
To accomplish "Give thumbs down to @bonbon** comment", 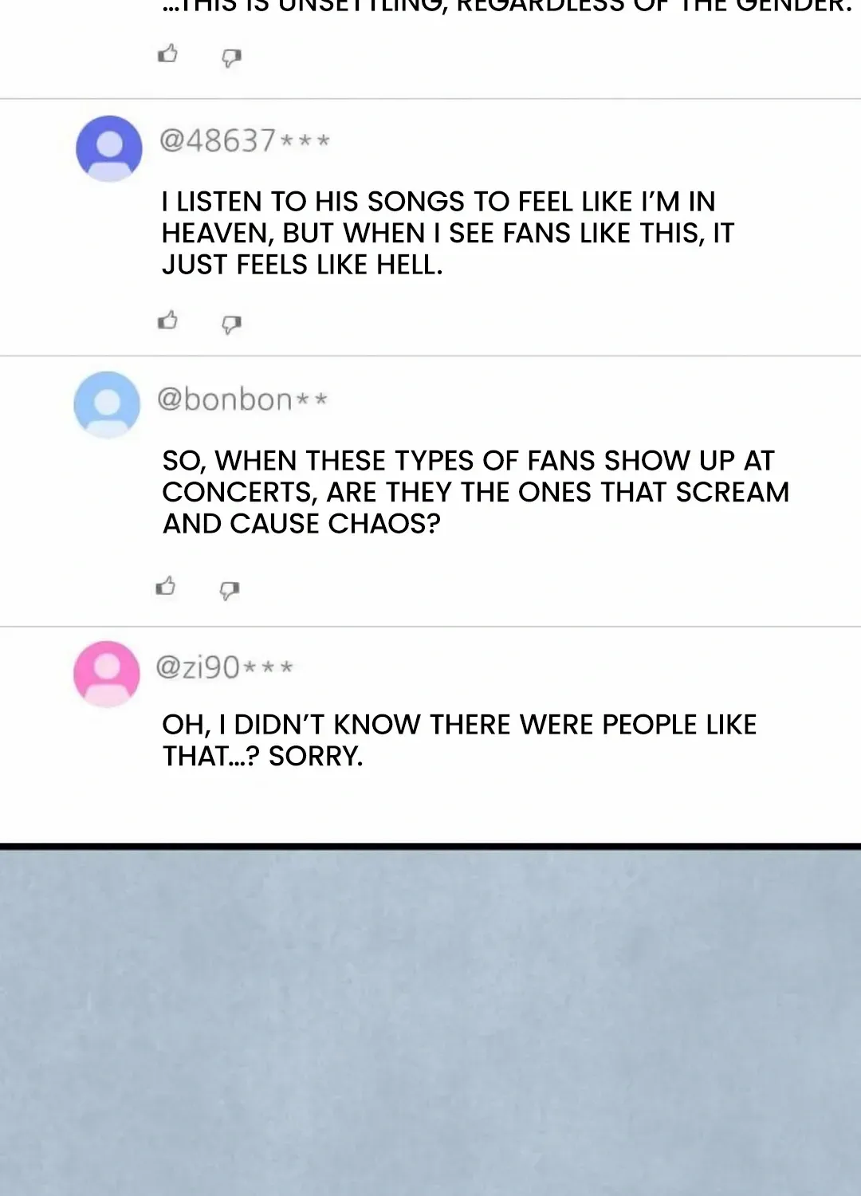I will pos(230,590).
